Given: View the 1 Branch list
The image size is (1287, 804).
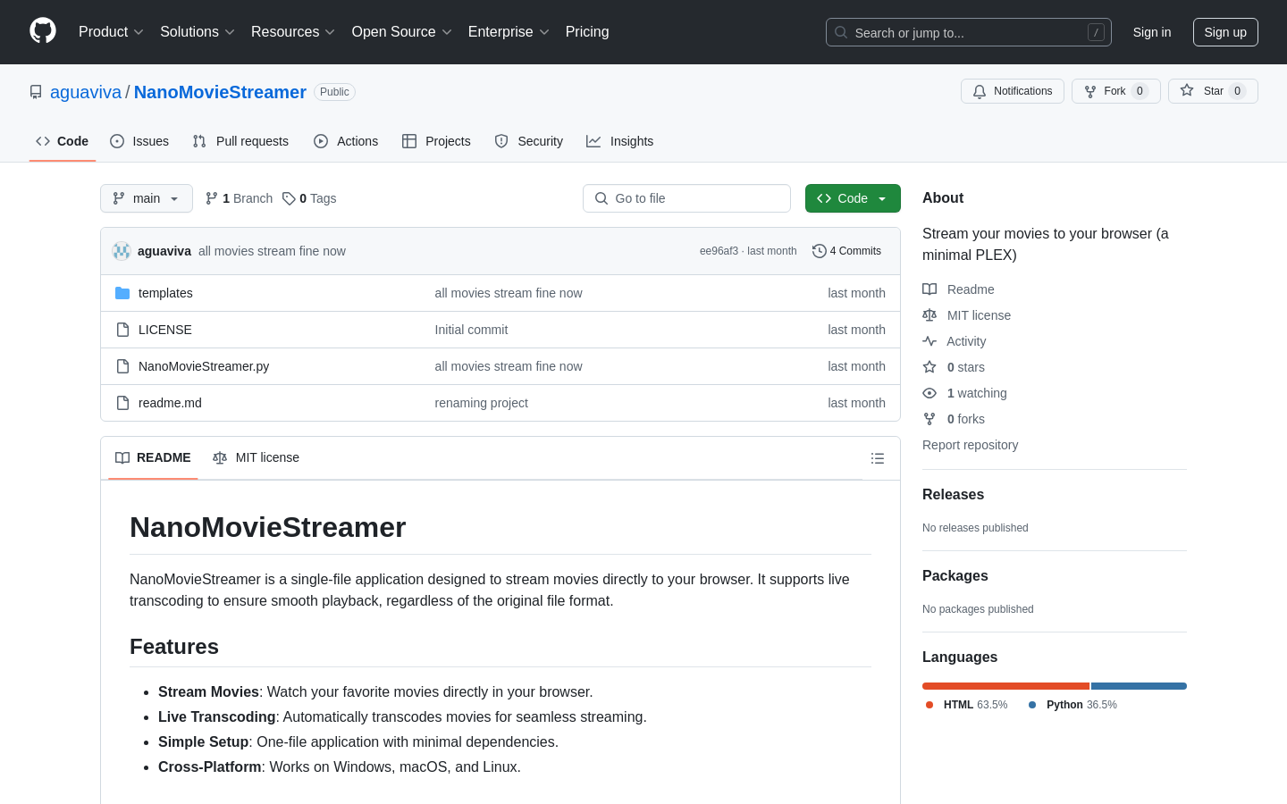Looking at the screenshot, I should pyautogui.click(x=240, y=198).
